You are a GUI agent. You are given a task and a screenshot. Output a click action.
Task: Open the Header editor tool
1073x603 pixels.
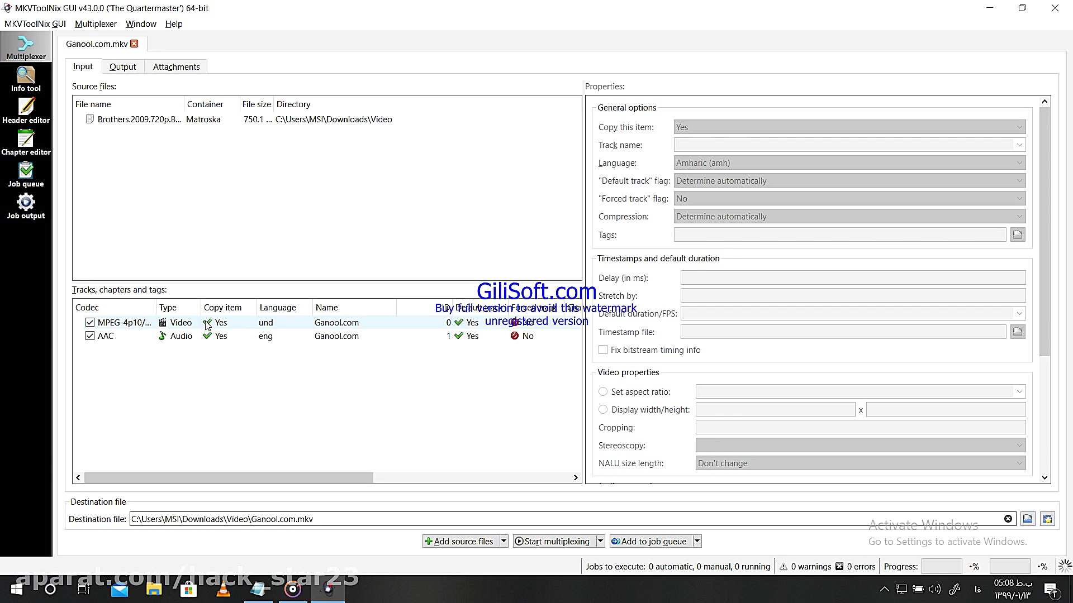point(26,111)
